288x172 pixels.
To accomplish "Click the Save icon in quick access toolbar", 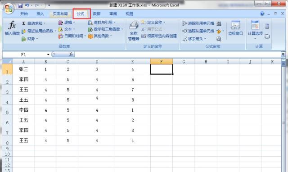I will 20,5.
